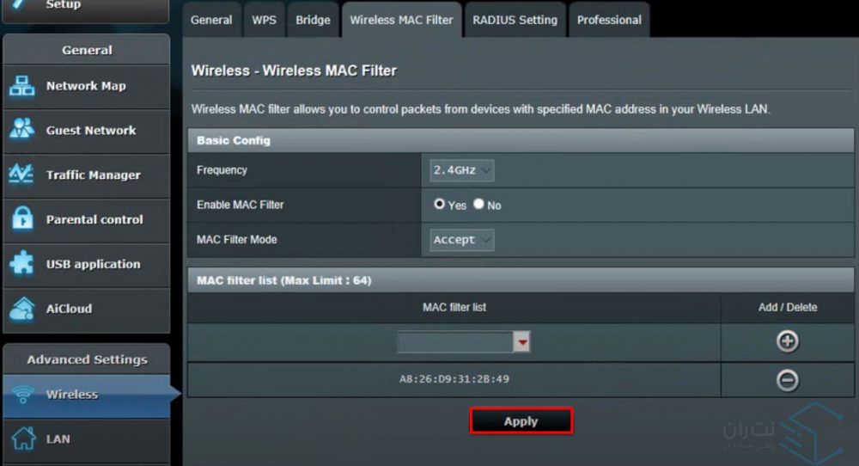Remove MAC address with the minus icon
The height and width of the screenshot is (466, 859).
click(x=787, y=380)
